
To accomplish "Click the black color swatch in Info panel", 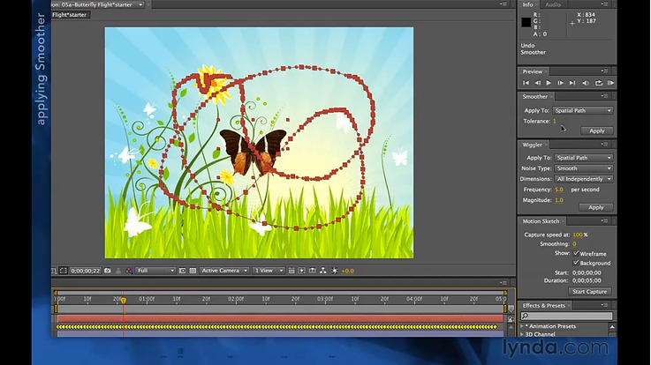I will coord(526,22).
